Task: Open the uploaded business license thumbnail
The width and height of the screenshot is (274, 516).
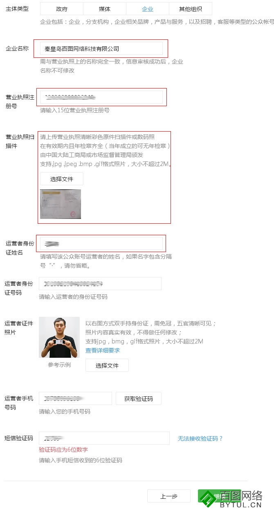Action: pyautogui.click(x=61, y=204)
